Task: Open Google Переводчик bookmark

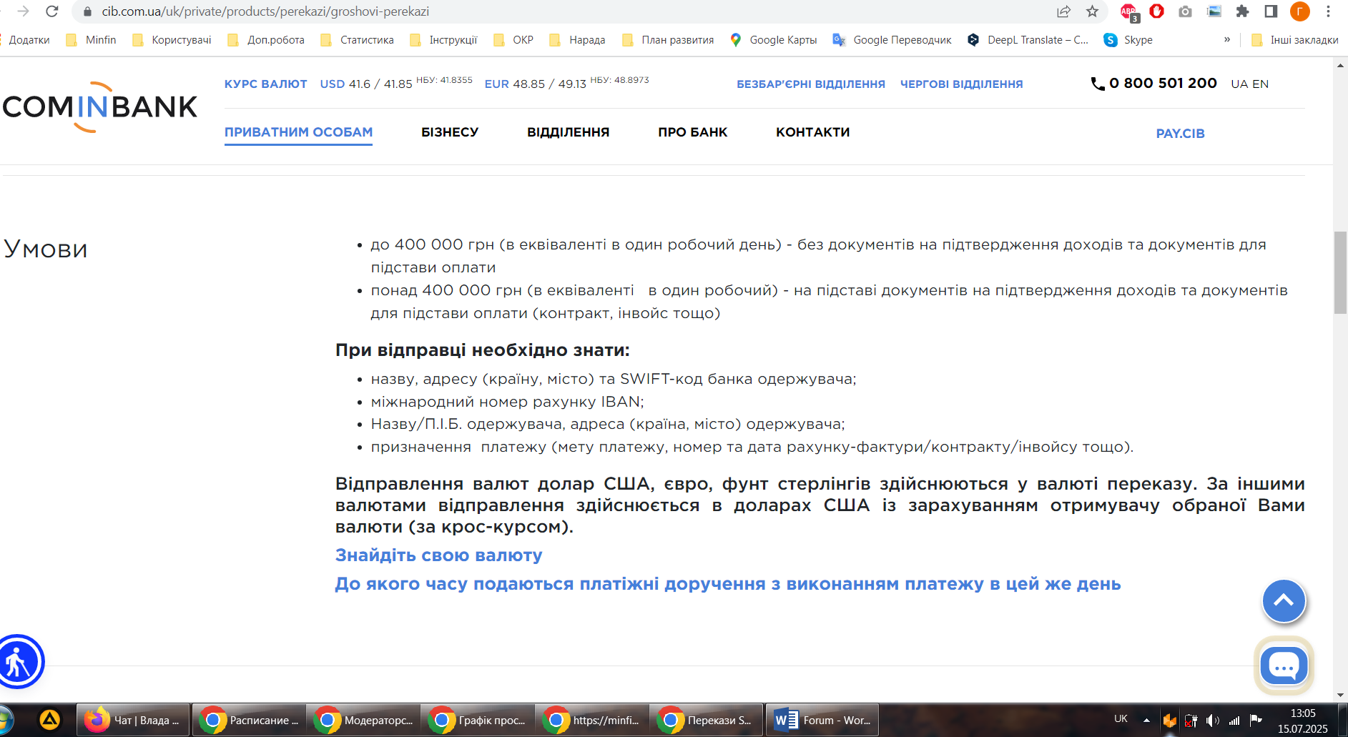Action: [892, 40]
